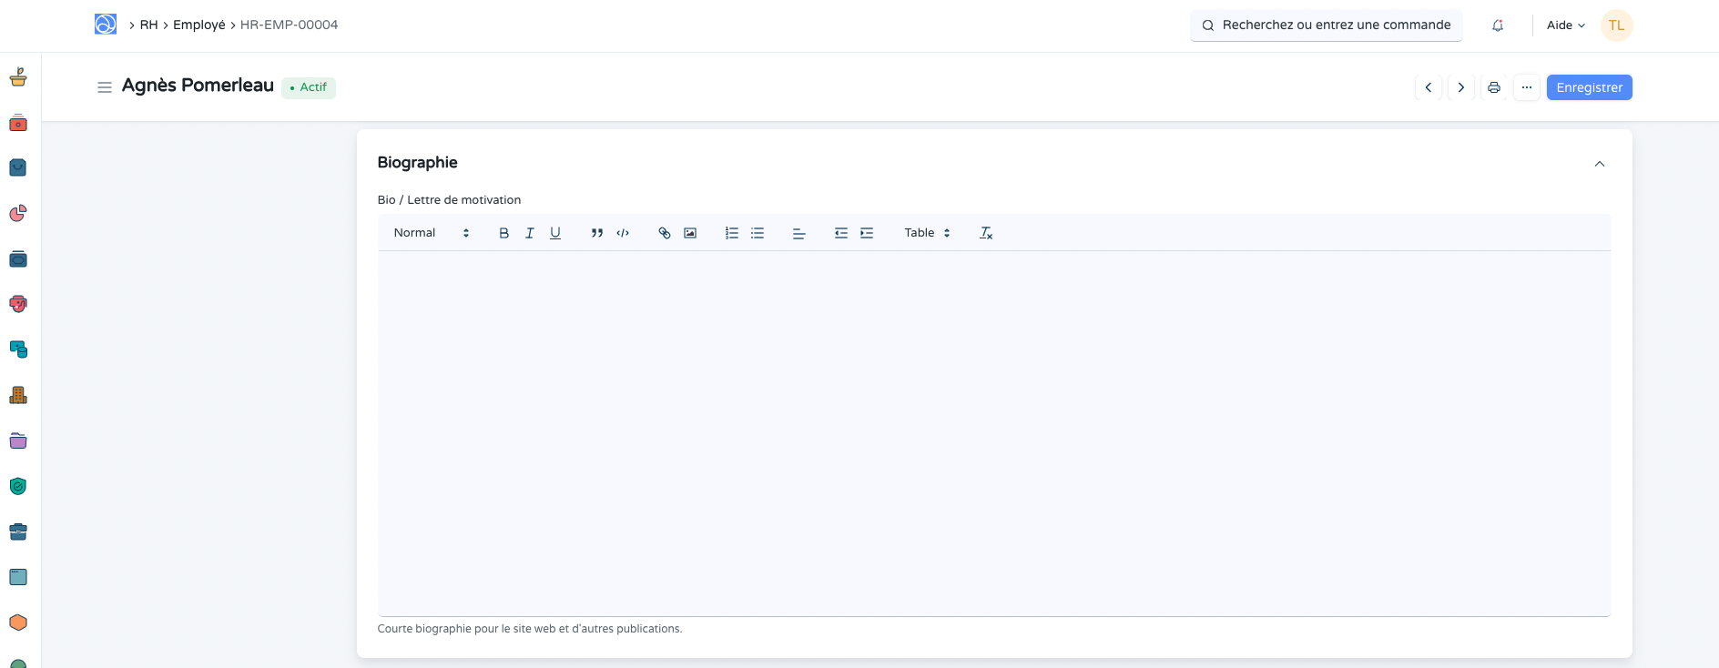
Task: Open the pie chart sidebar icon
Action: [18, 213]
